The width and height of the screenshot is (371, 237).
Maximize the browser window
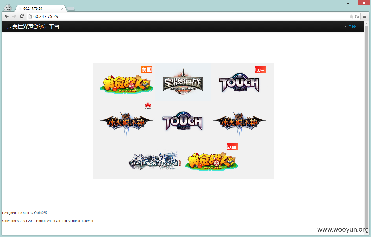[x=355, y=3]
